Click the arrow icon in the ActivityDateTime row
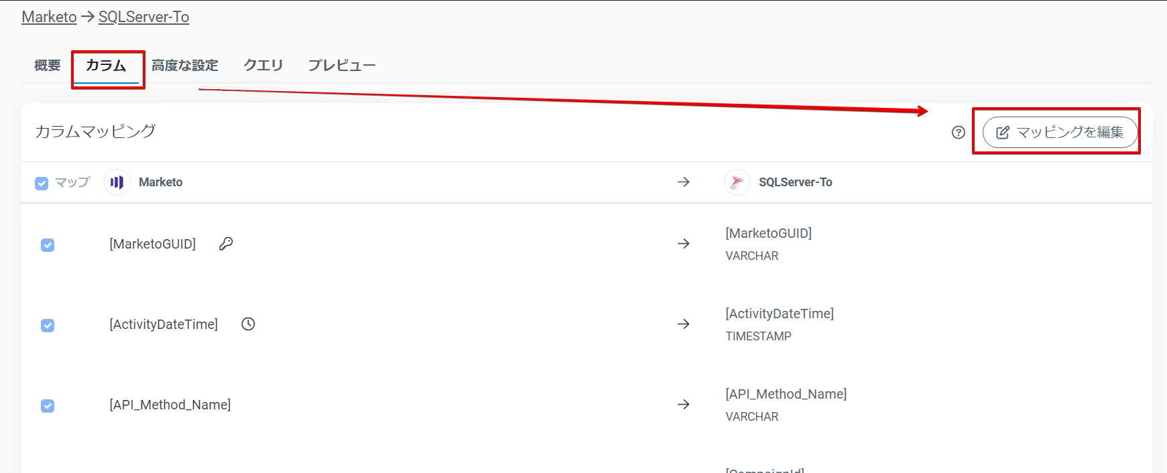Viewport: 1167px width, 473px height. tap(684, 324)
